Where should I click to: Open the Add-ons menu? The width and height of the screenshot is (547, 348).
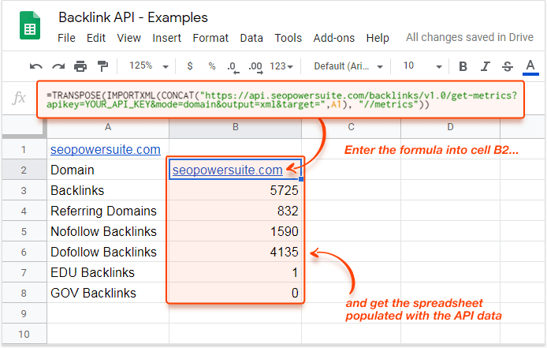(334, 38)
